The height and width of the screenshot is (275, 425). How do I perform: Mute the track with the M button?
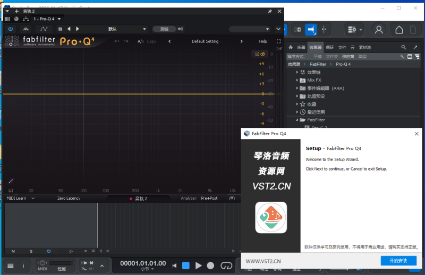pyautogui.click(x=13, y=251)
